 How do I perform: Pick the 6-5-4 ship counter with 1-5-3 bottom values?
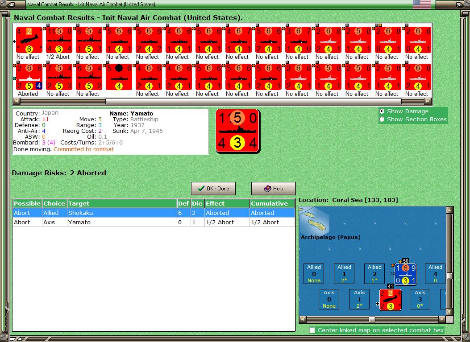click(x=89, y=40)
